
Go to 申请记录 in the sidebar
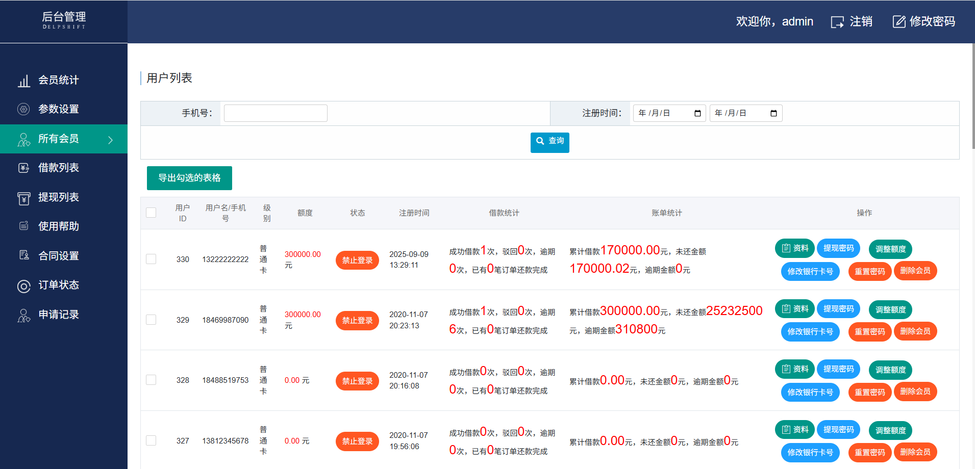(x=58, y=315)
